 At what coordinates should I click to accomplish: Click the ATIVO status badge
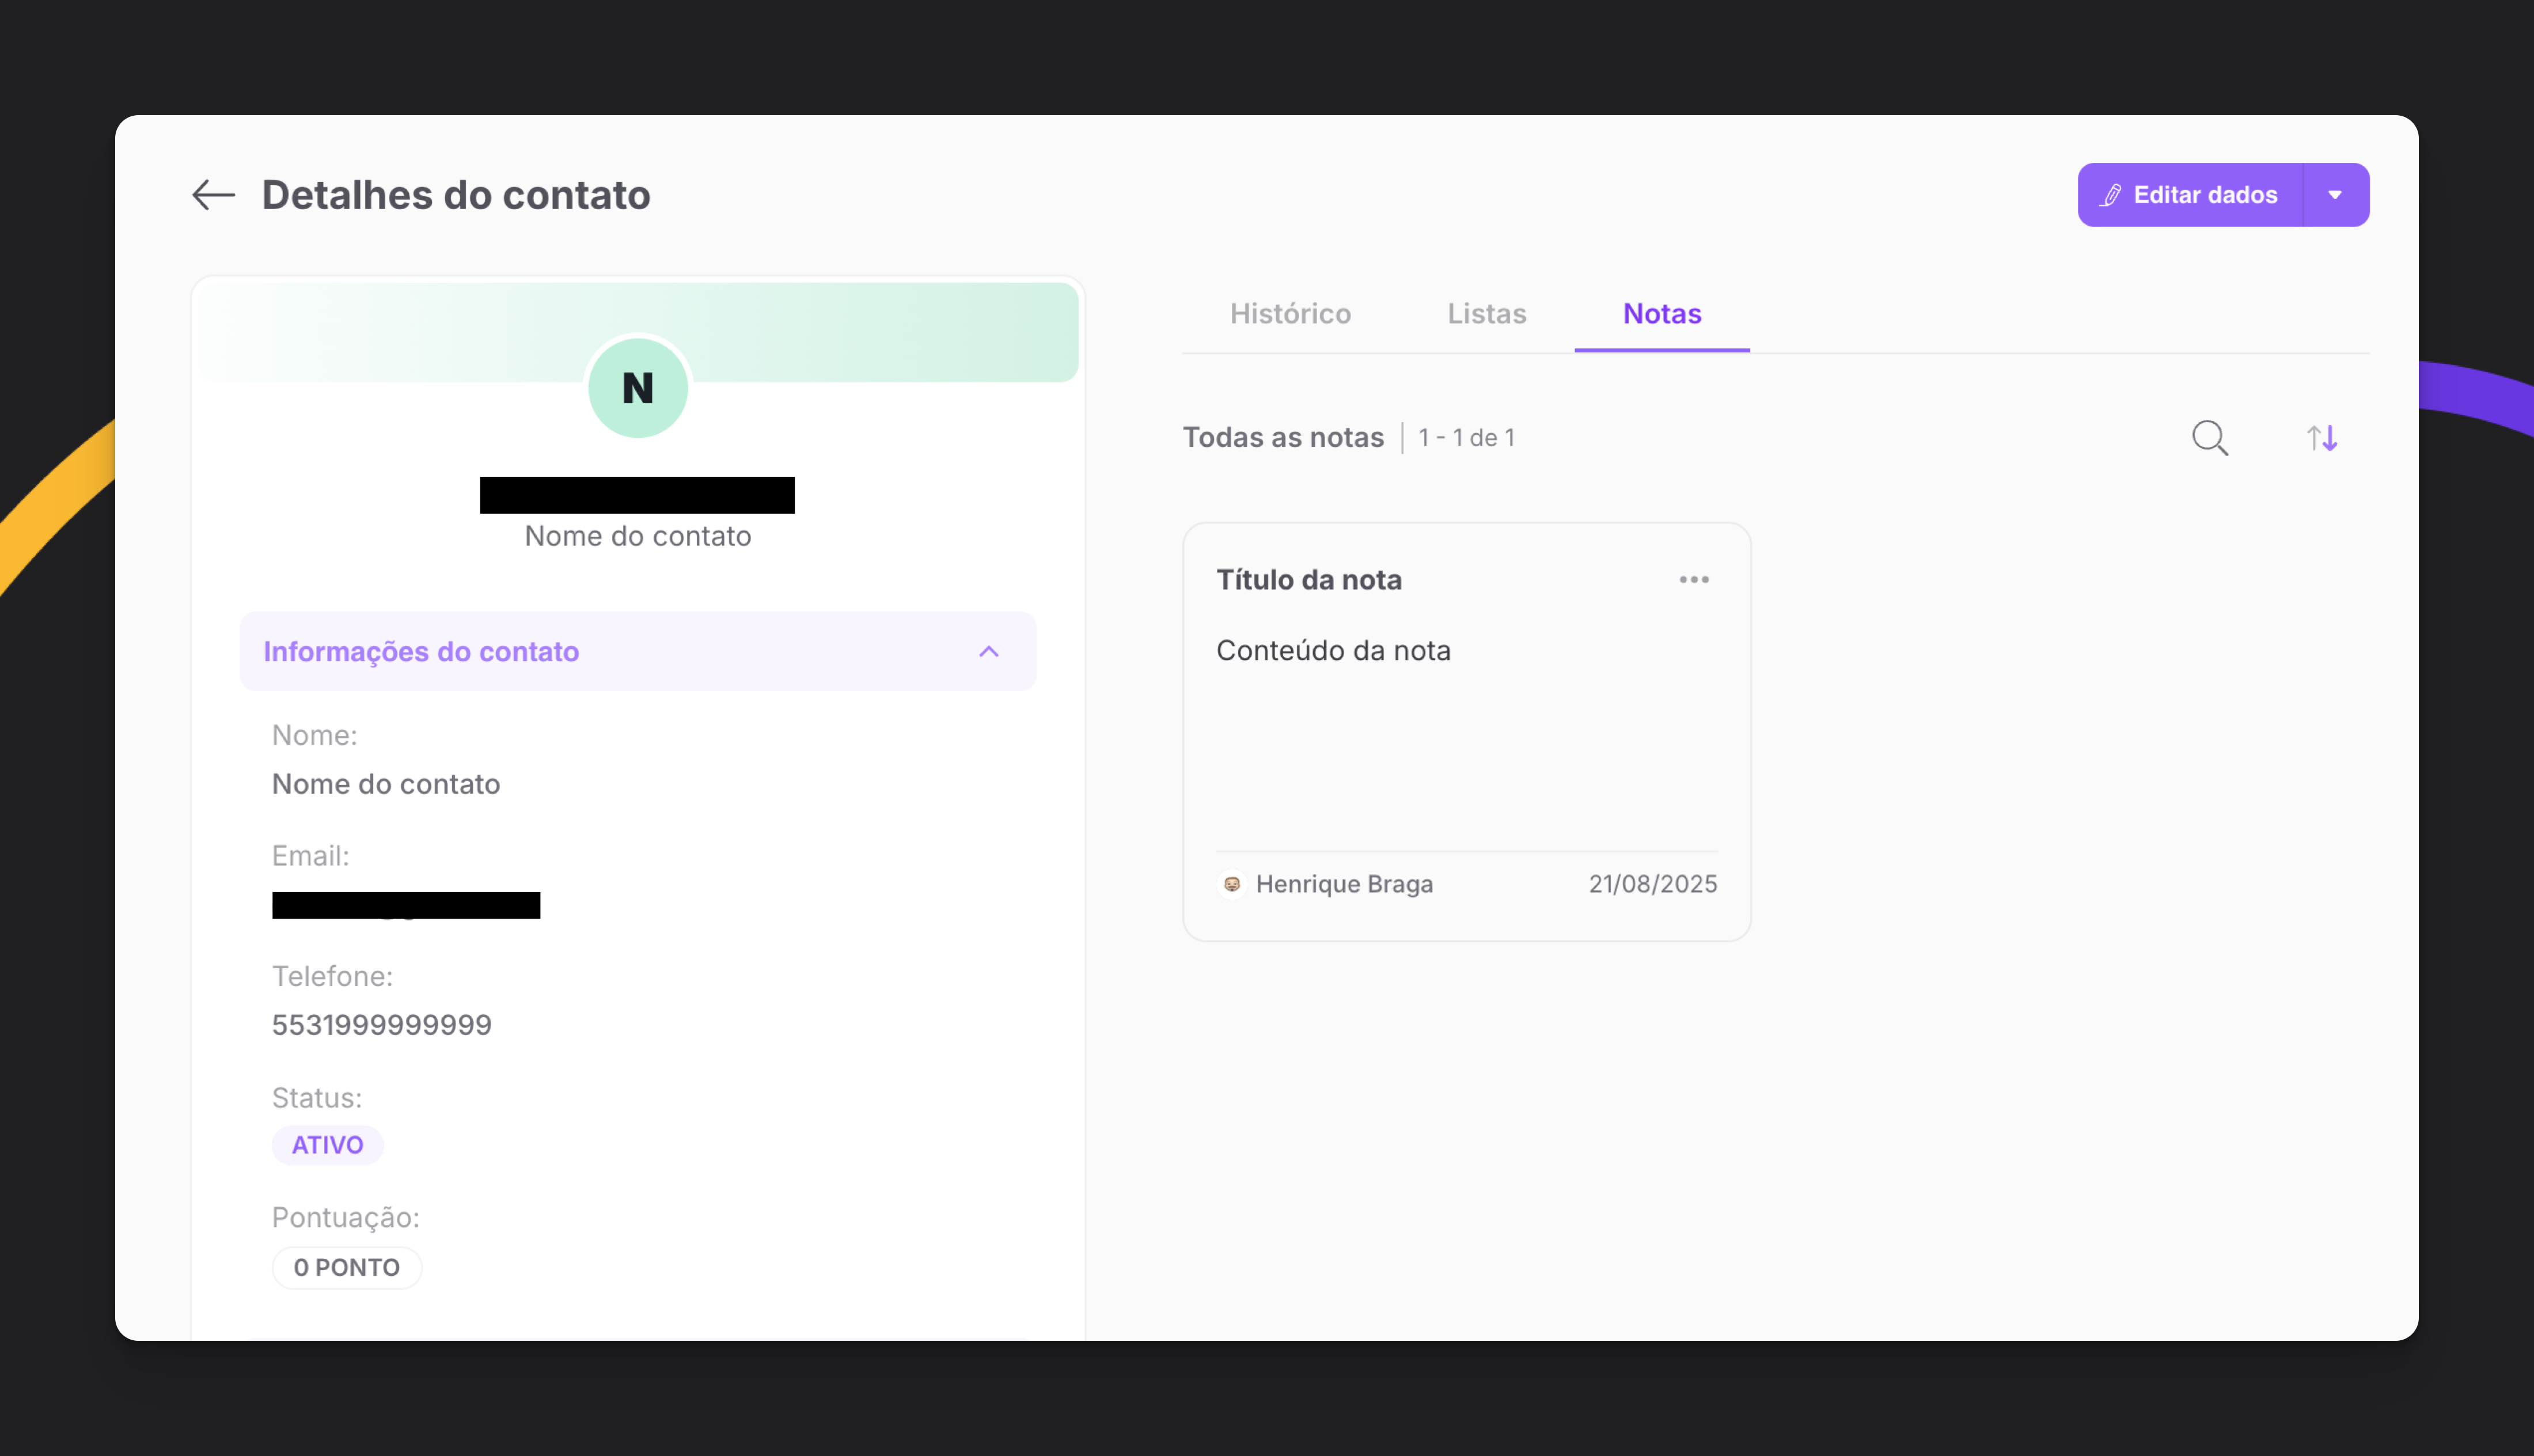[x=327, y=1145]
